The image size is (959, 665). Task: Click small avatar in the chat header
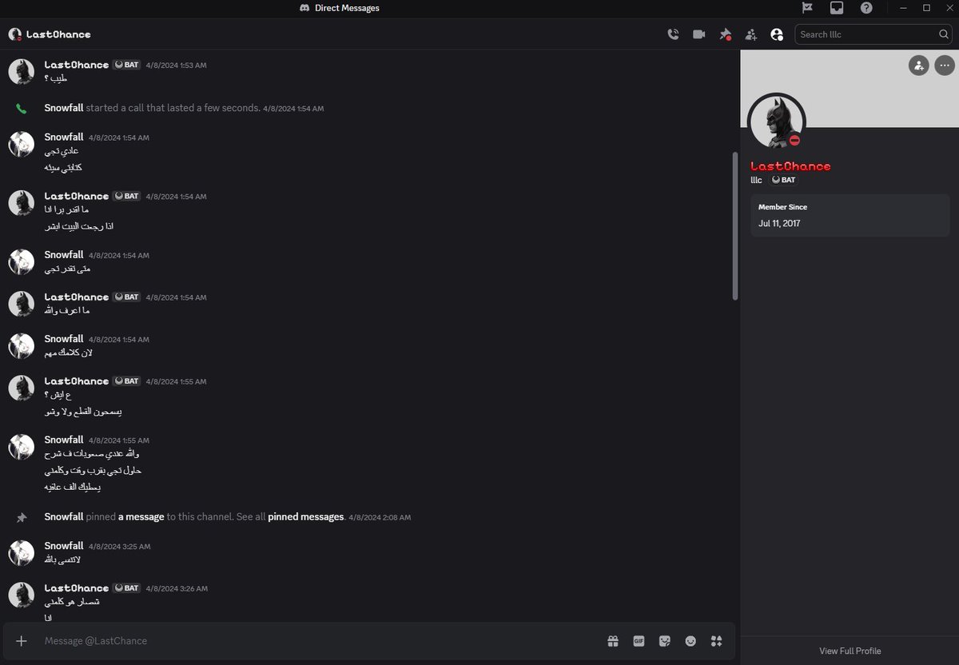click(14, 34)
